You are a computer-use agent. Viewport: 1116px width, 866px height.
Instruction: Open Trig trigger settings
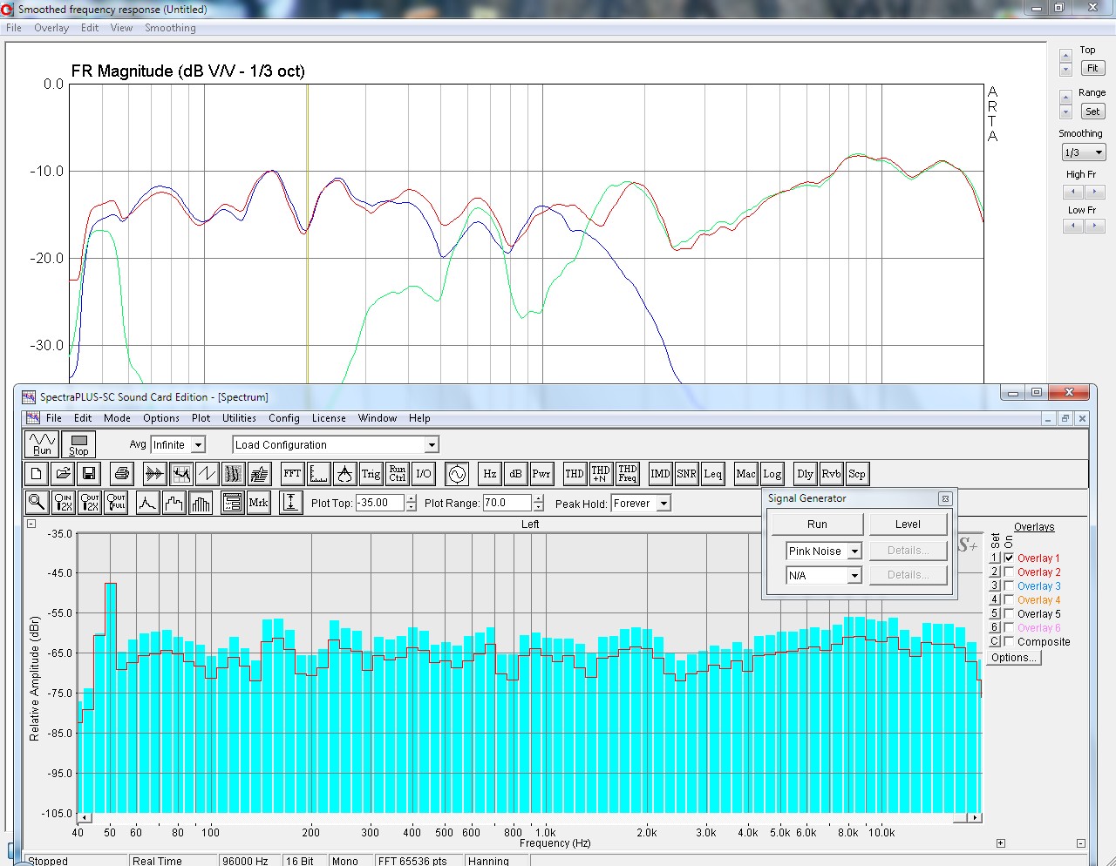point(371,474)
